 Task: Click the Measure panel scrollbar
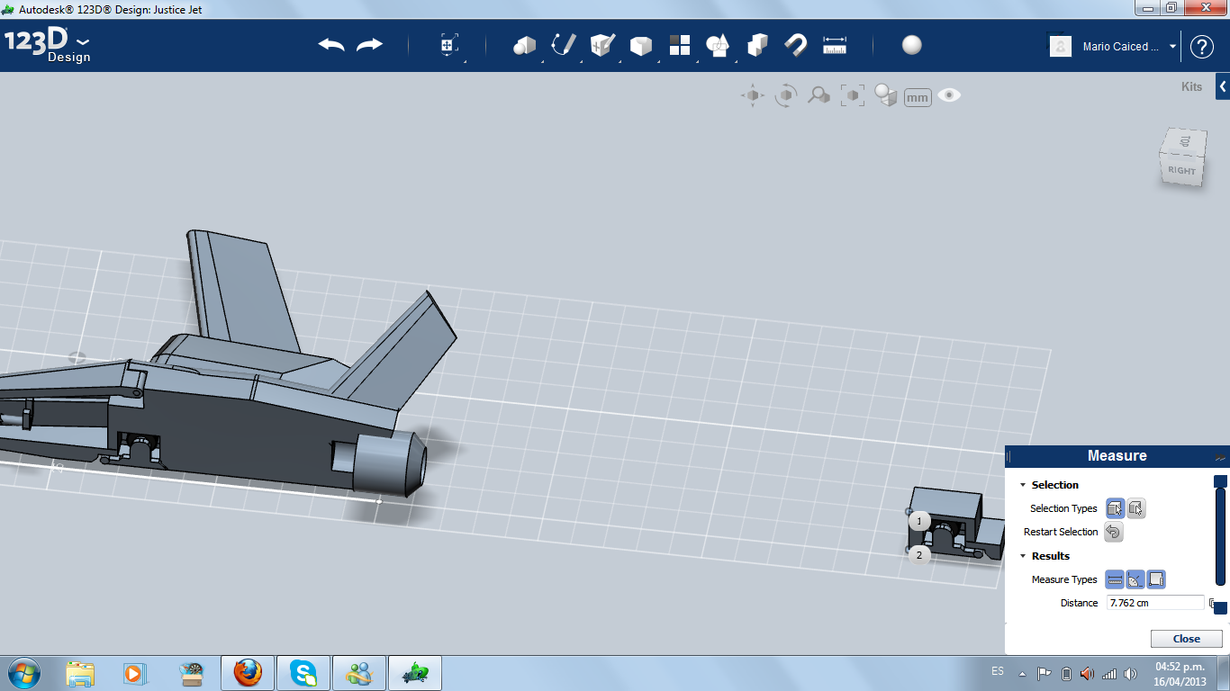coord(1221,536)
